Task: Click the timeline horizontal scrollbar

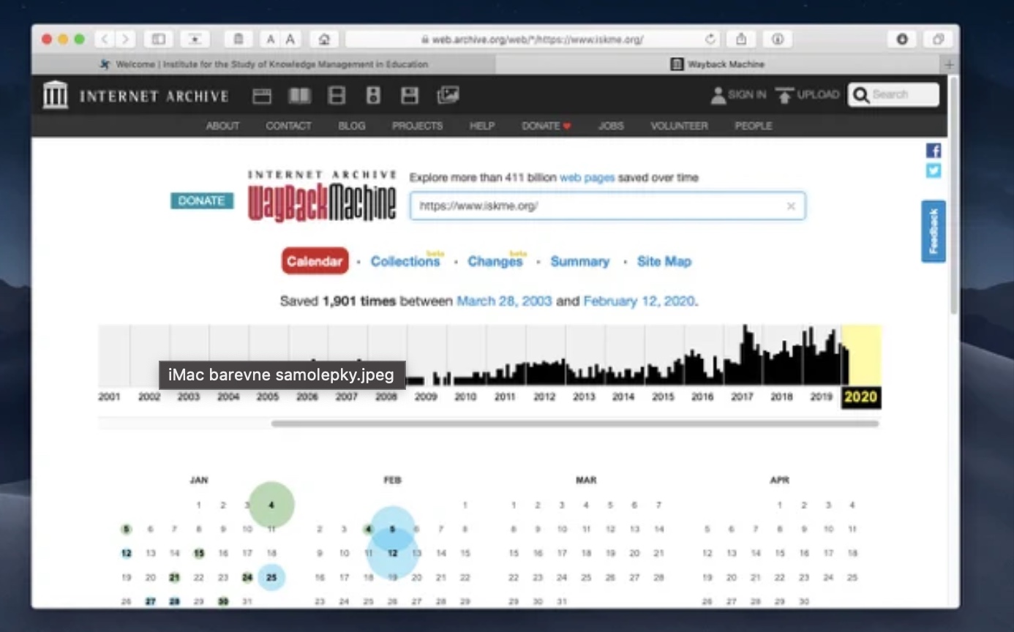Action: tap(575, 424)
